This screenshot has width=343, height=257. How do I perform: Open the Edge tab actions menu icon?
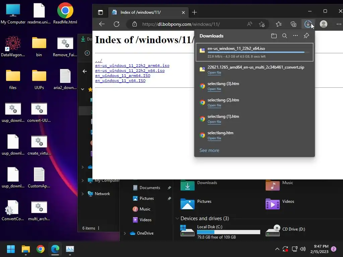[100, 12]
